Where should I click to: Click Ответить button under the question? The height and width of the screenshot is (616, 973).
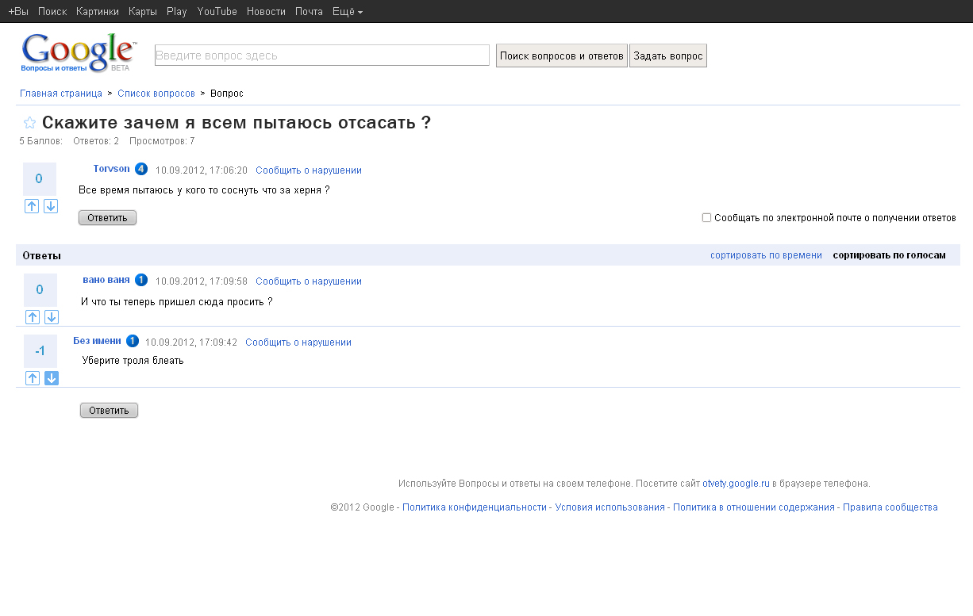tap(108, 218)
